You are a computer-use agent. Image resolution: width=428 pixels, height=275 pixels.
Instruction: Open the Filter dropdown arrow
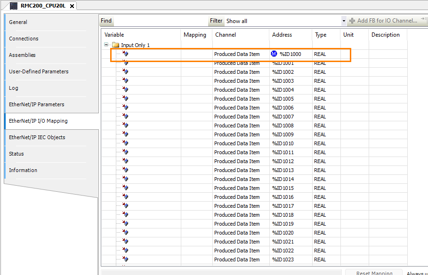tap(344, 21)
